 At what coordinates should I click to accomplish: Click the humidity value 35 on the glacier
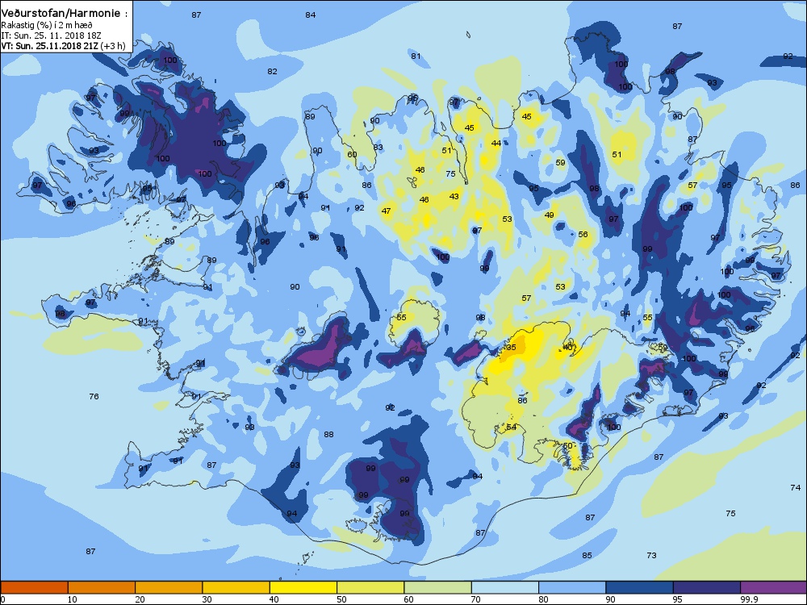pyautogui.click(x=511, y=347)
